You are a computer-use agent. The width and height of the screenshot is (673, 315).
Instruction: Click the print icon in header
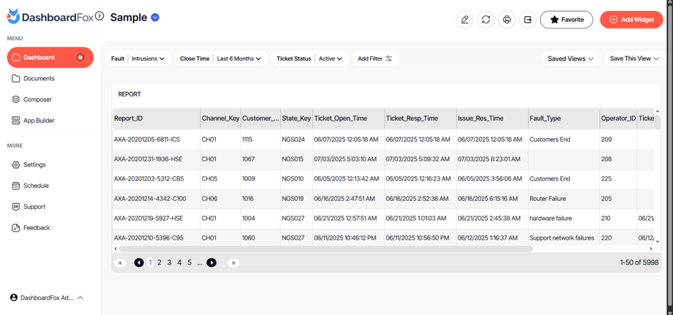point(507,20)
